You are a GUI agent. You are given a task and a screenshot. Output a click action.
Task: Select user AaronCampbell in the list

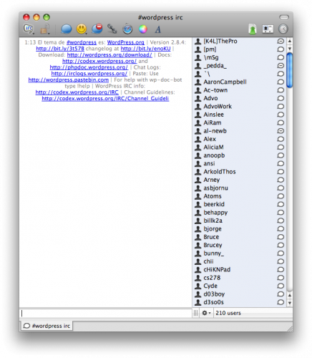pos(240,82)
